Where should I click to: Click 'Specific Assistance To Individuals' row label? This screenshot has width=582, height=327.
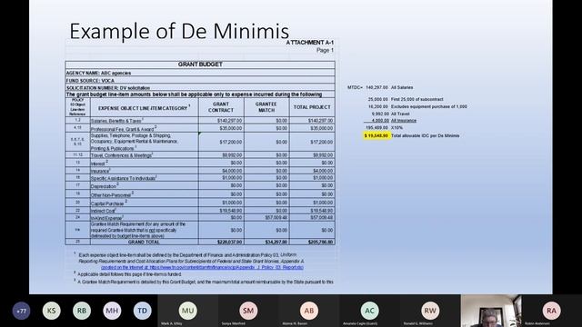pyautogui.click(x=123, y=178)
